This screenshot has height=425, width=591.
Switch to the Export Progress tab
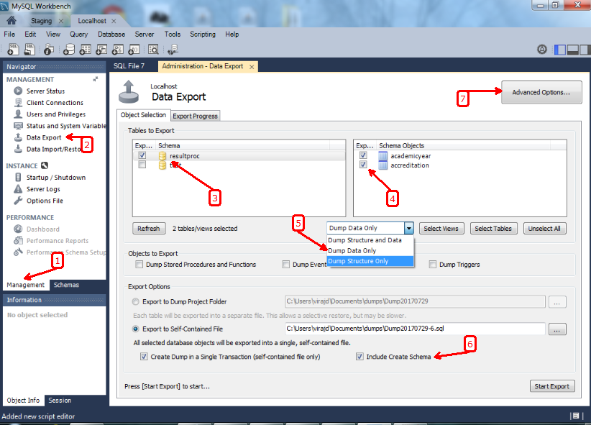tap(196, 116)
